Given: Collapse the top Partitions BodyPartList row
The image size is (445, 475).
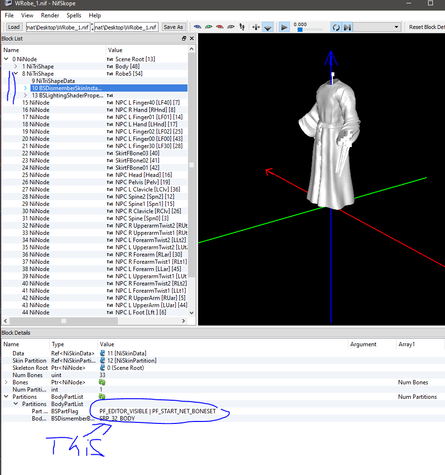Looking at the screenshot, I should coord(6,396).
